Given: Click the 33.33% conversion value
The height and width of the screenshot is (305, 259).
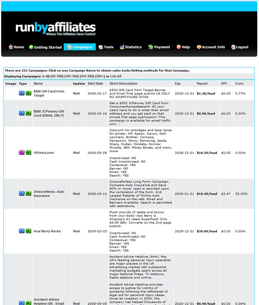Looking at the screenshot, I should coord(241,194).
